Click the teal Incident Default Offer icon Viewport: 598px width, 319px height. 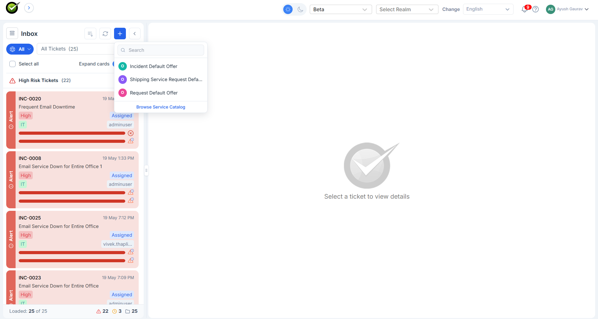tap(122, 66)
